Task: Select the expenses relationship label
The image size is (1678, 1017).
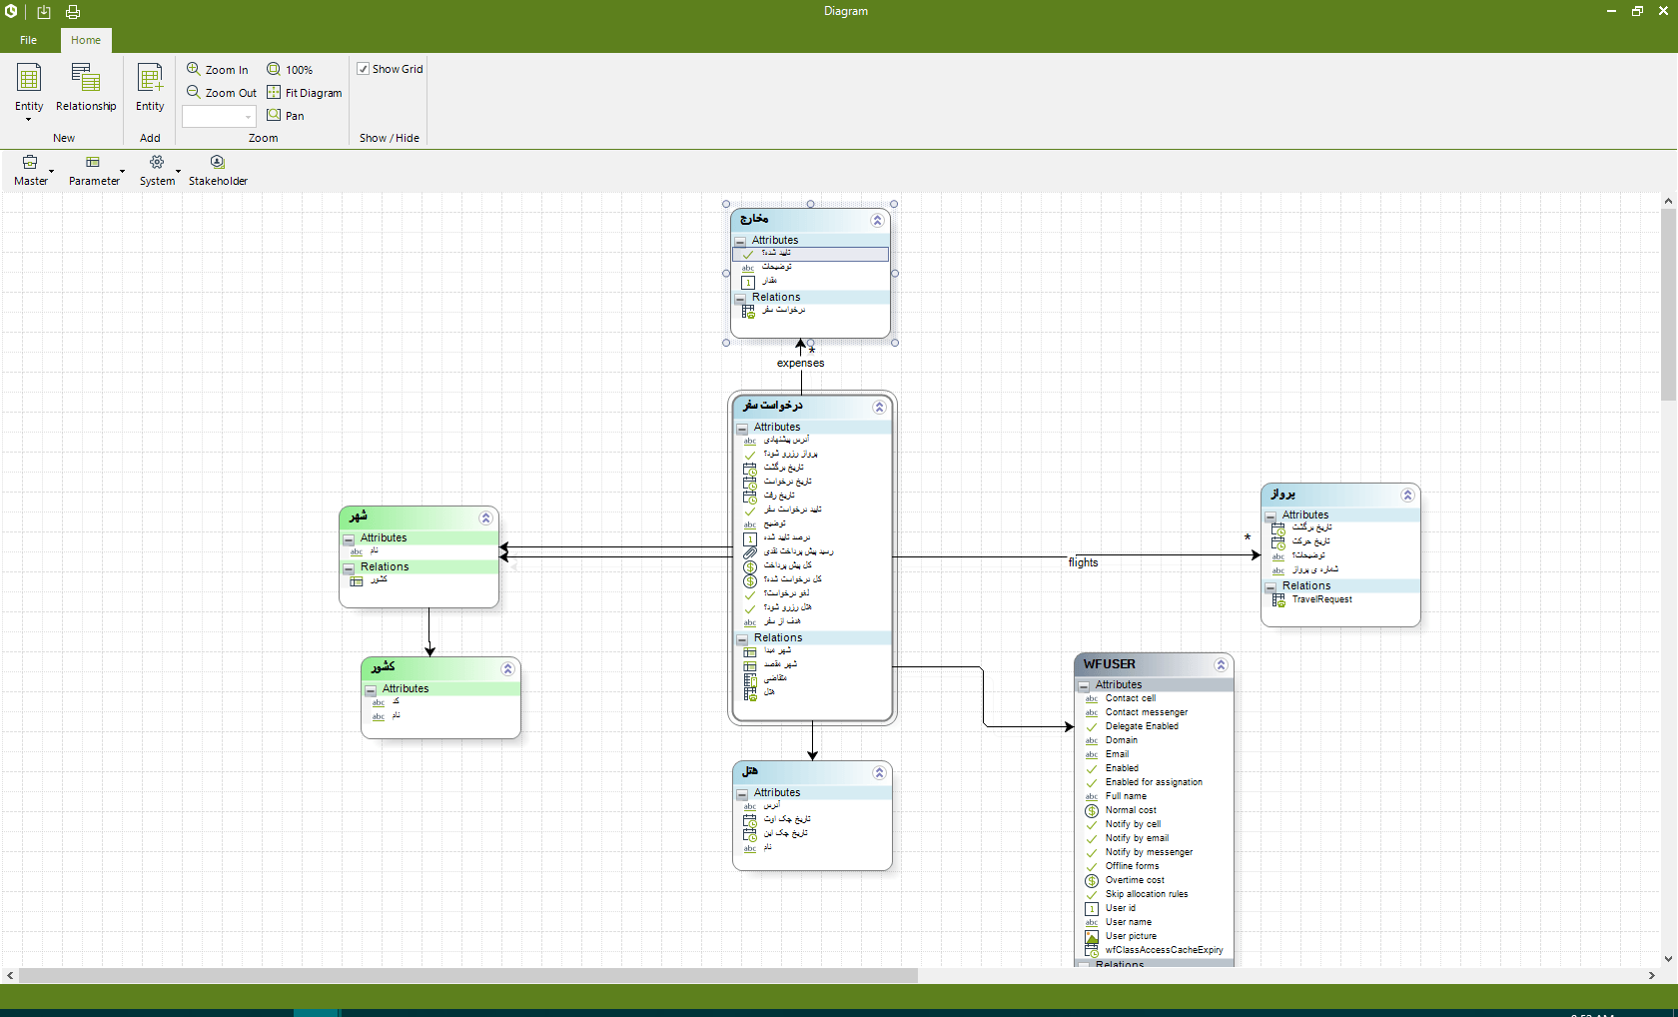Action: 801,364
